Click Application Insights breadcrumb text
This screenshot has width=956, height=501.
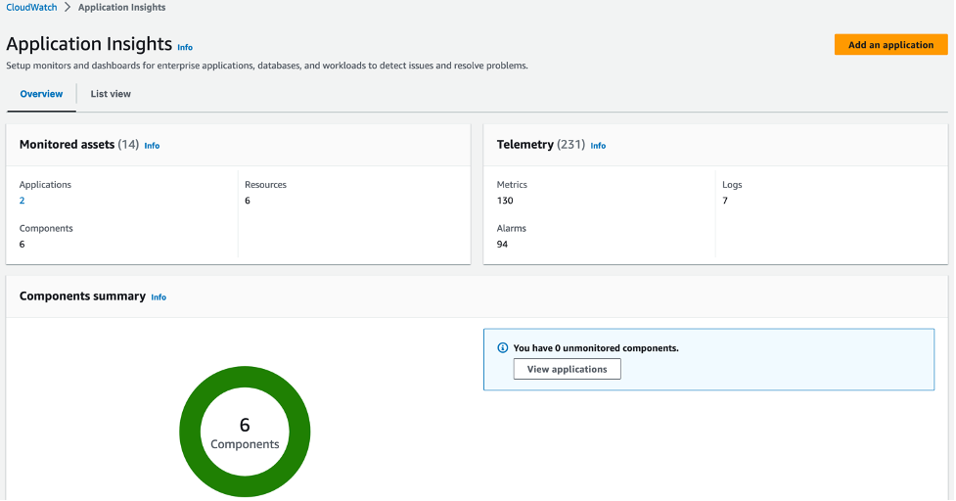[121, 7]
